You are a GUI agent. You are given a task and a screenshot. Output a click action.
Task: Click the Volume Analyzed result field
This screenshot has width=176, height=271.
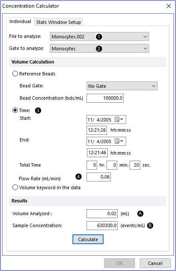(102, 213)
